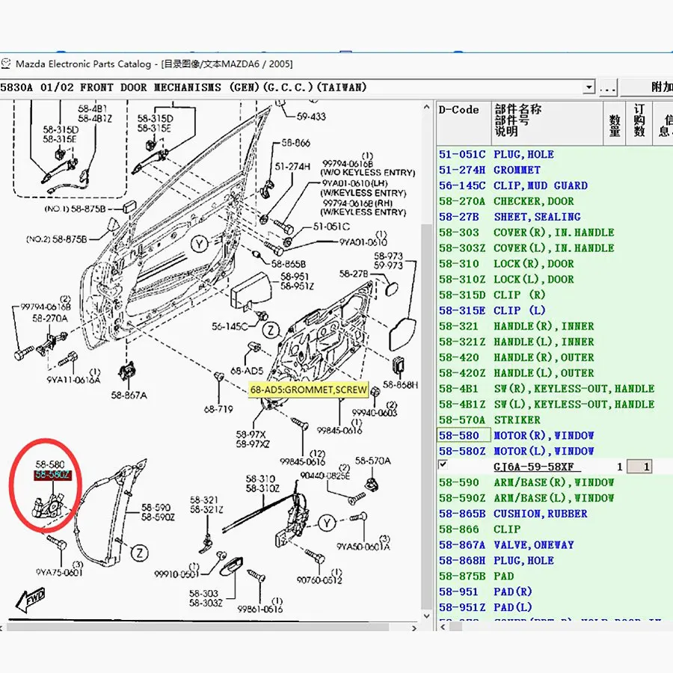
Task: Select the 56-145C CLIP, MUD GUARD row
Action: 555,185
